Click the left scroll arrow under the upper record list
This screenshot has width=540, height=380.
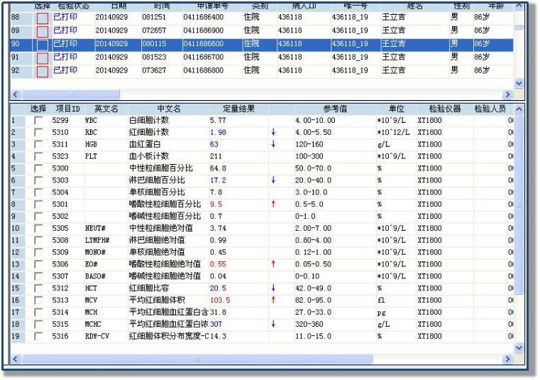tap(17, 94)
